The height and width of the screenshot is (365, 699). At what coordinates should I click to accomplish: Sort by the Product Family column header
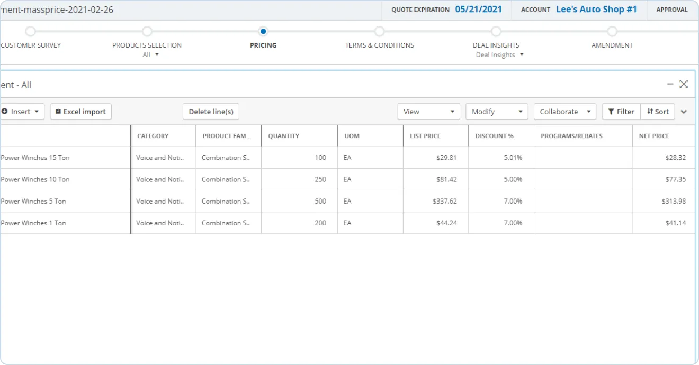point(229,136)
